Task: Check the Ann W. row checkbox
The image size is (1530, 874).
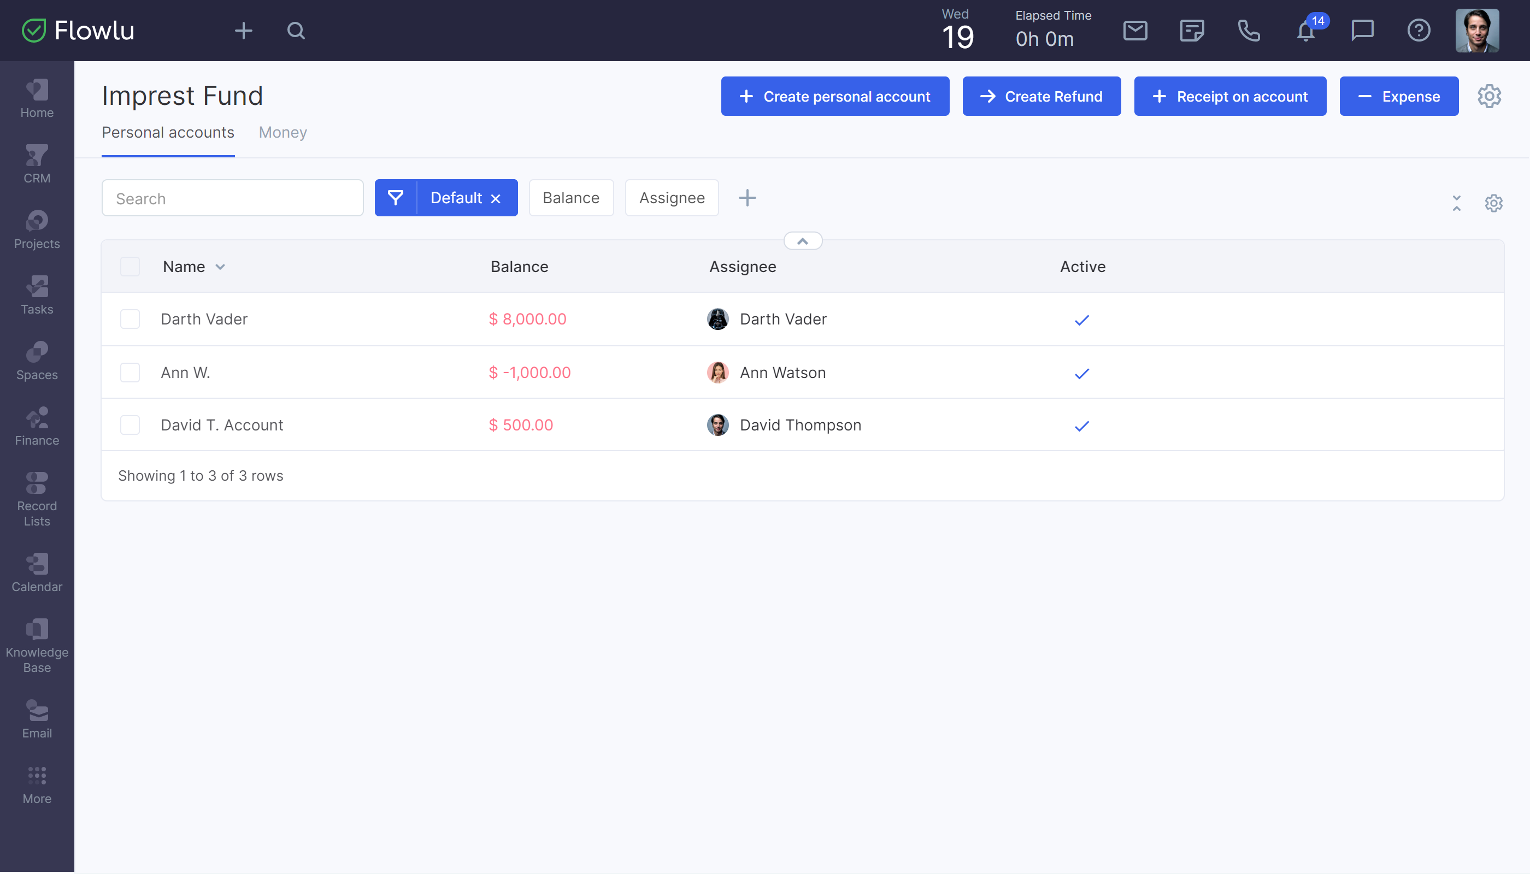Action: pos(130,373)
